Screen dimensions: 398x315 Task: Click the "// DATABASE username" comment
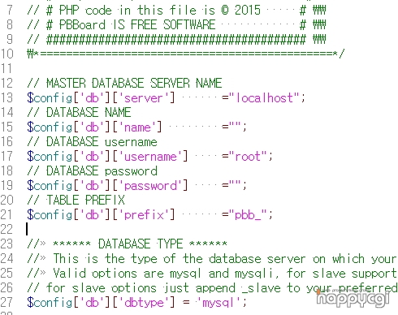point(92,141)
